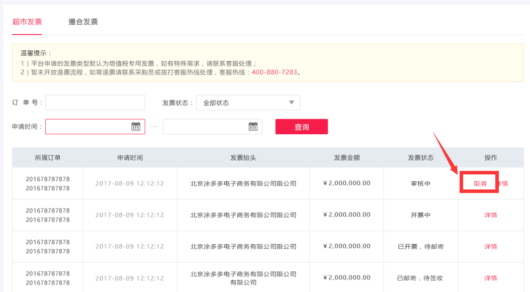Click 申请时间 column header
Viewport: 530px width, 292px height.
130,157
